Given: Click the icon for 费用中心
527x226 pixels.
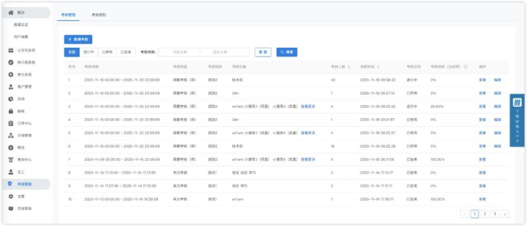Looking at the screenshot, I should click(11, 160).
